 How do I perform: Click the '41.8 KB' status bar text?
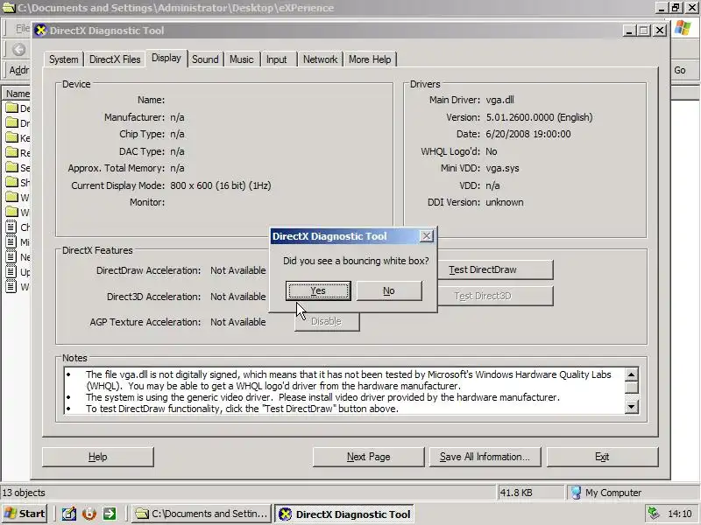516,493
